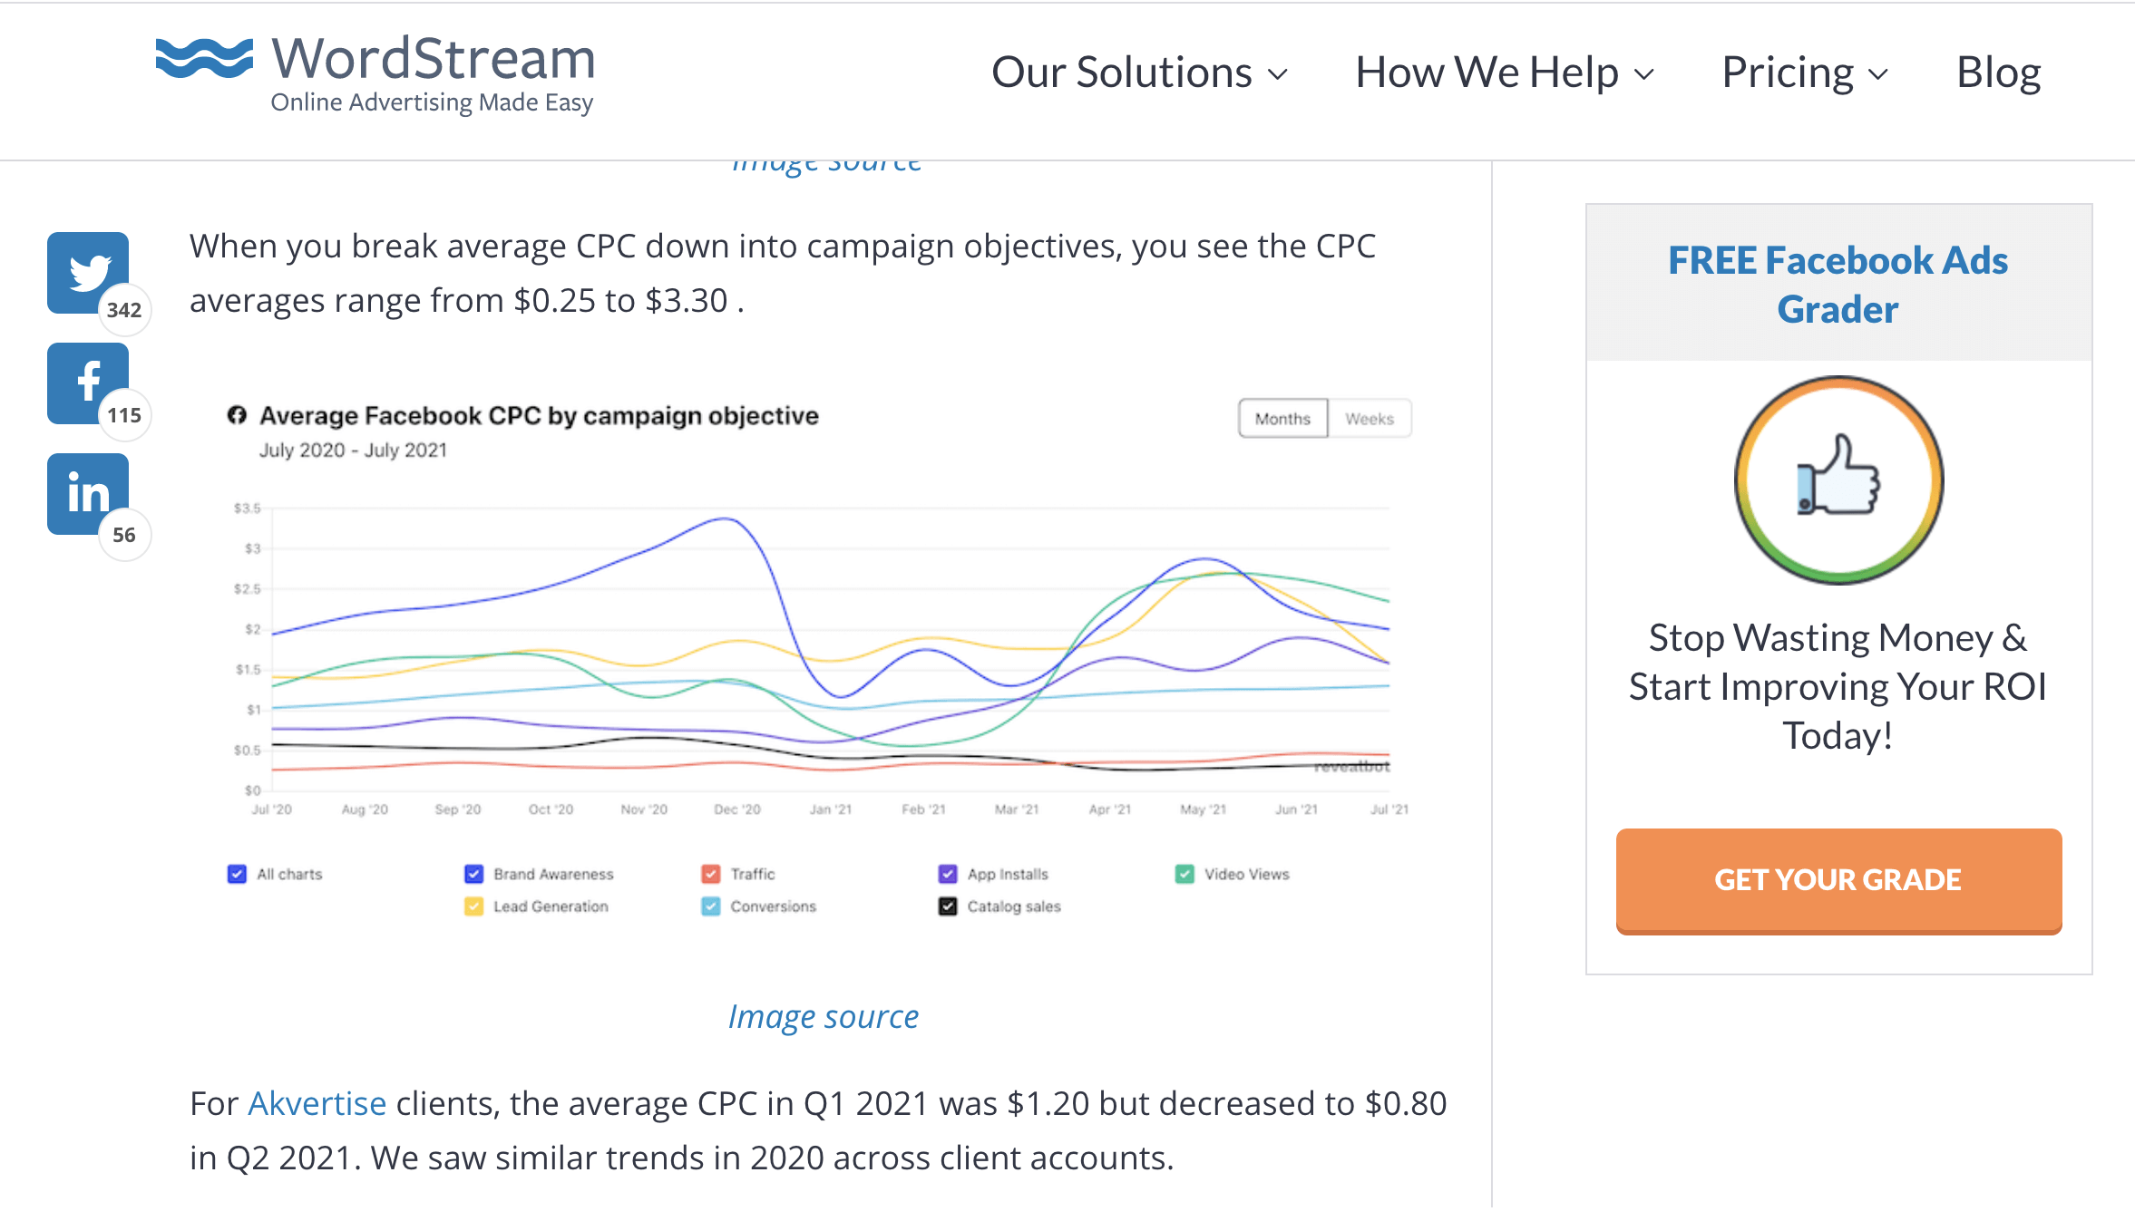Image resolution: width=2135 pixels, height=1221 pixels.
Task: Click the Twitter share icon
Action: click(88, 270)
